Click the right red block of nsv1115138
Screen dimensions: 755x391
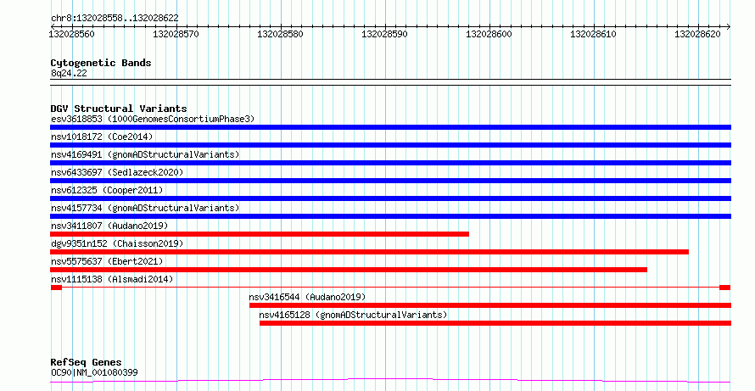[725, 288]
